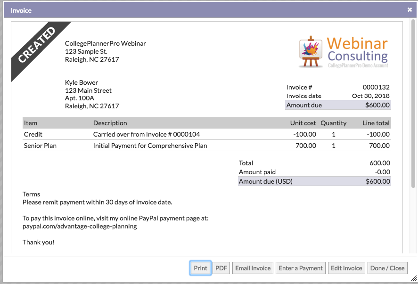Click the Senior Plan item label
418x284 pixels.
point(40,146)
